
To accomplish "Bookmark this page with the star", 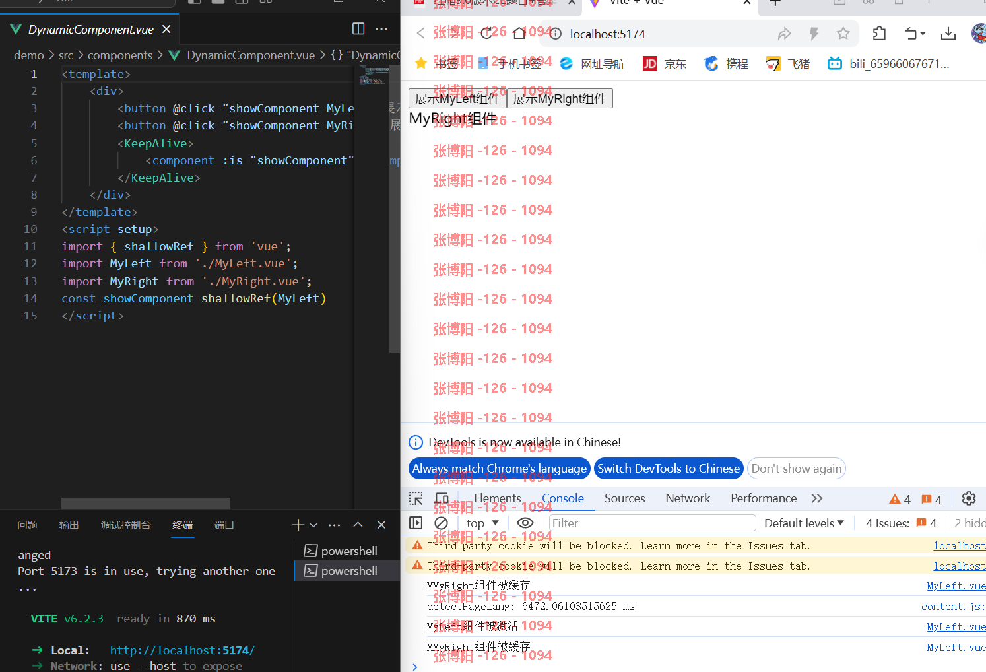I will click(x=843, y=34).
